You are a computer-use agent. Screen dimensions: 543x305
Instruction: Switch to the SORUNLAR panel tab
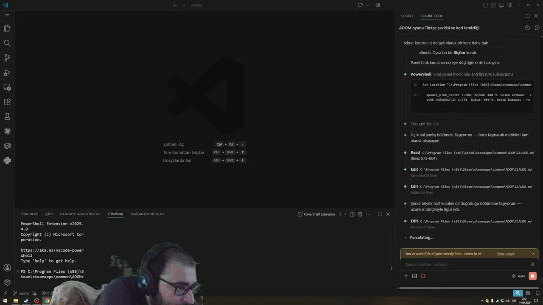pyautogui.click(x=29, y=214)
